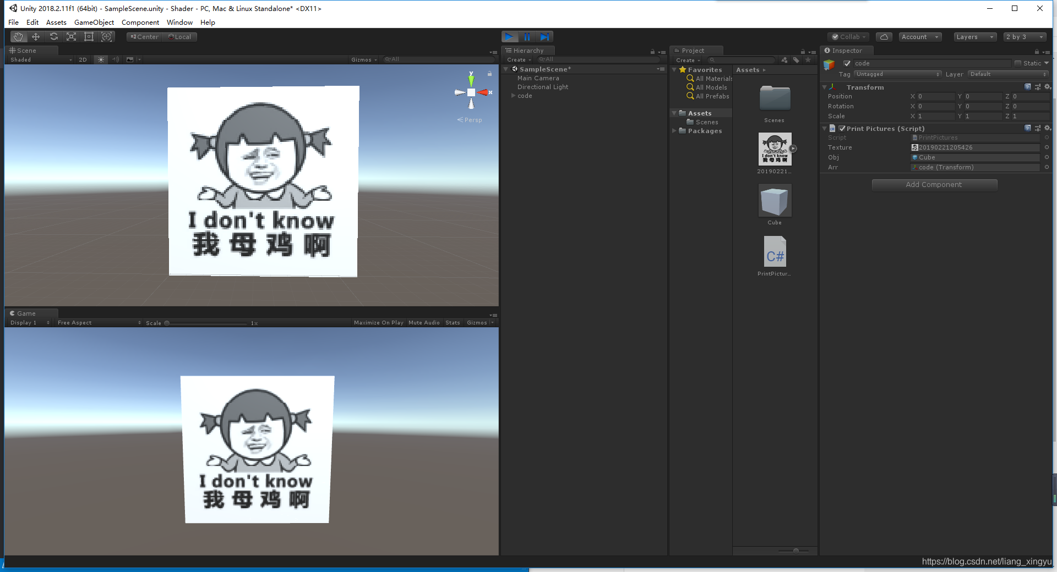Open the Layers dropdown
Image resolution: width=1057 pixels, height=572 pixels.
click(975, 37)
